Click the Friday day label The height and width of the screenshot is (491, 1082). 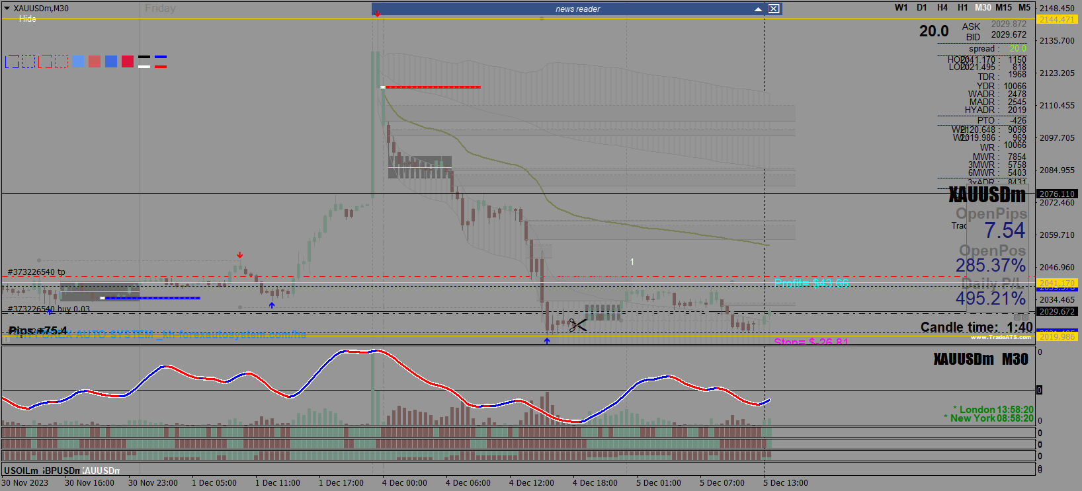(x=160, y=9)
